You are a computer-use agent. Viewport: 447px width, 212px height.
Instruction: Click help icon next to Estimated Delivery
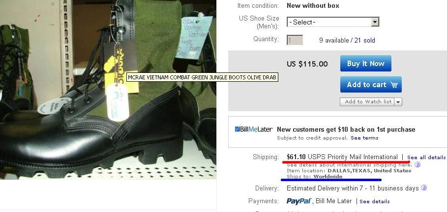(424, 188)
